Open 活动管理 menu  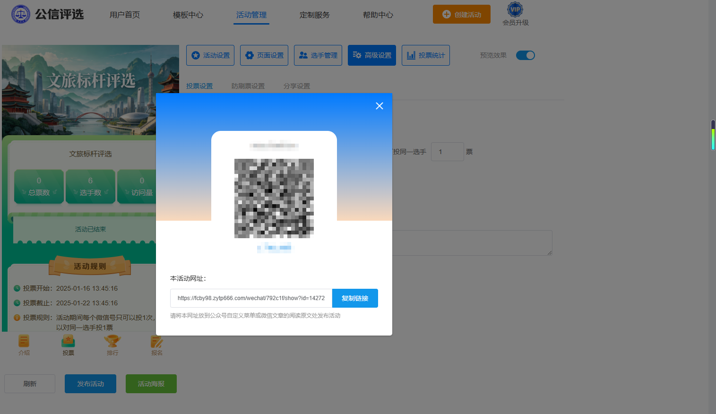(x=251, y=15)
